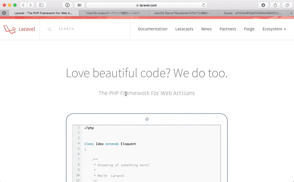Open the 1Password extension icon
The height and width of the screenshot is (182, 294).
pyautogui.click(x=67, y=5)
